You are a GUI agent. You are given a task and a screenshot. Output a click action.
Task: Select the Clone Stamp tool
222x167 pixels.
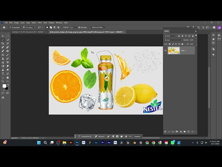point(3,58)
